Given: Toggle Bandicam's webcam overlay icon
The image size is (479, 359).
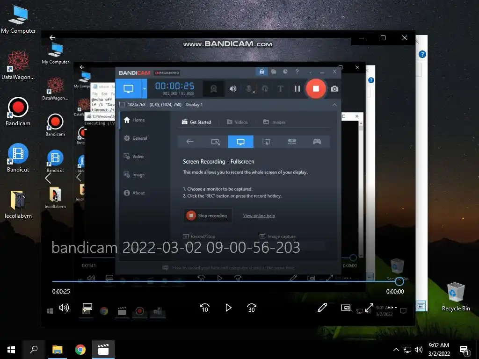Looking at the screenshot, I should tap(213, 88).
